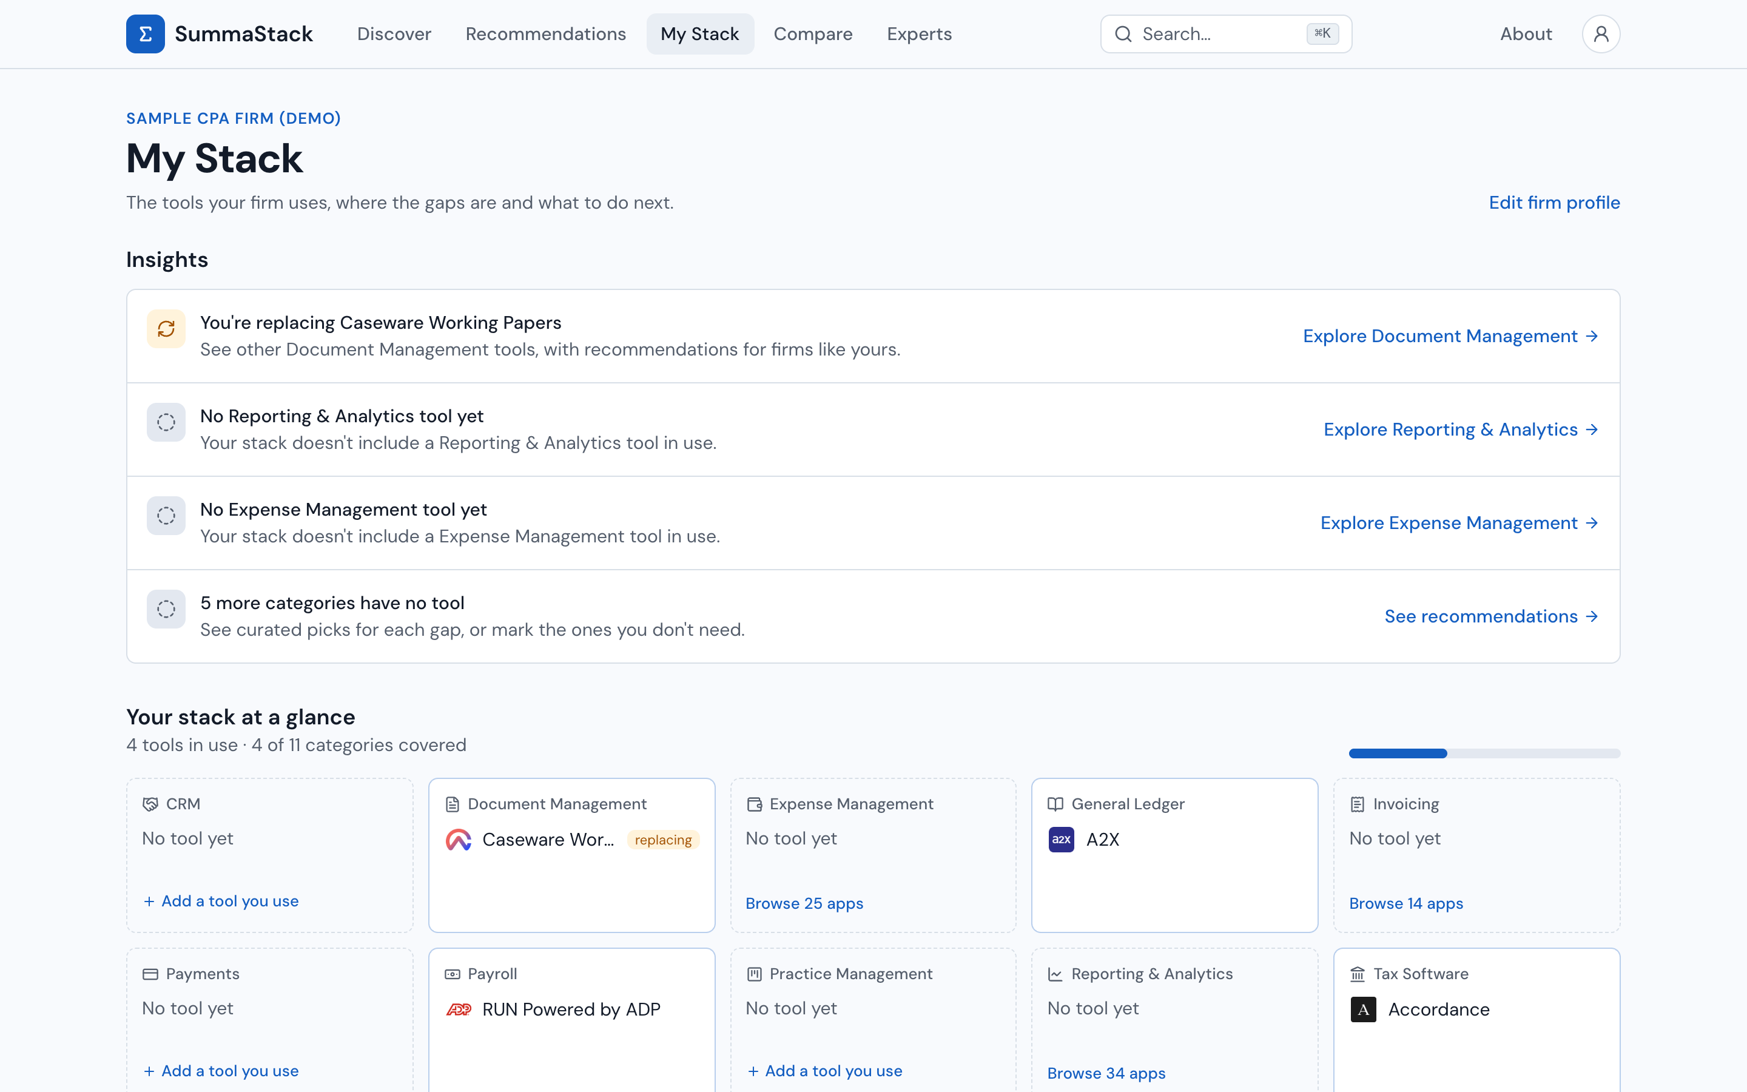Click the orange replacing refresh icon
This screenshot has width=1747, height=1092.
166,329
